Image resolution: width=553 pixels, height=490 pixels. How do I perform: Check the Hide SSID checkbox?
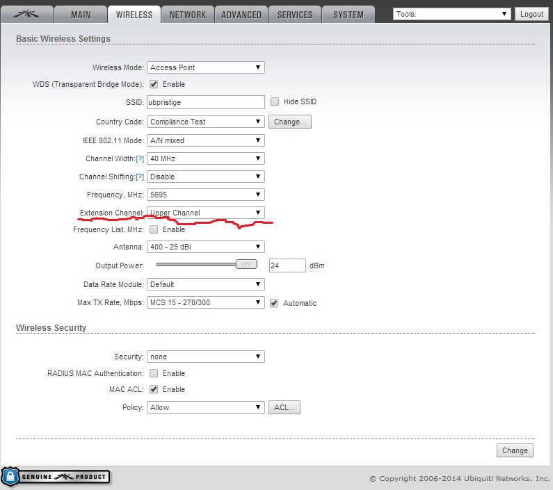[275, 101]
